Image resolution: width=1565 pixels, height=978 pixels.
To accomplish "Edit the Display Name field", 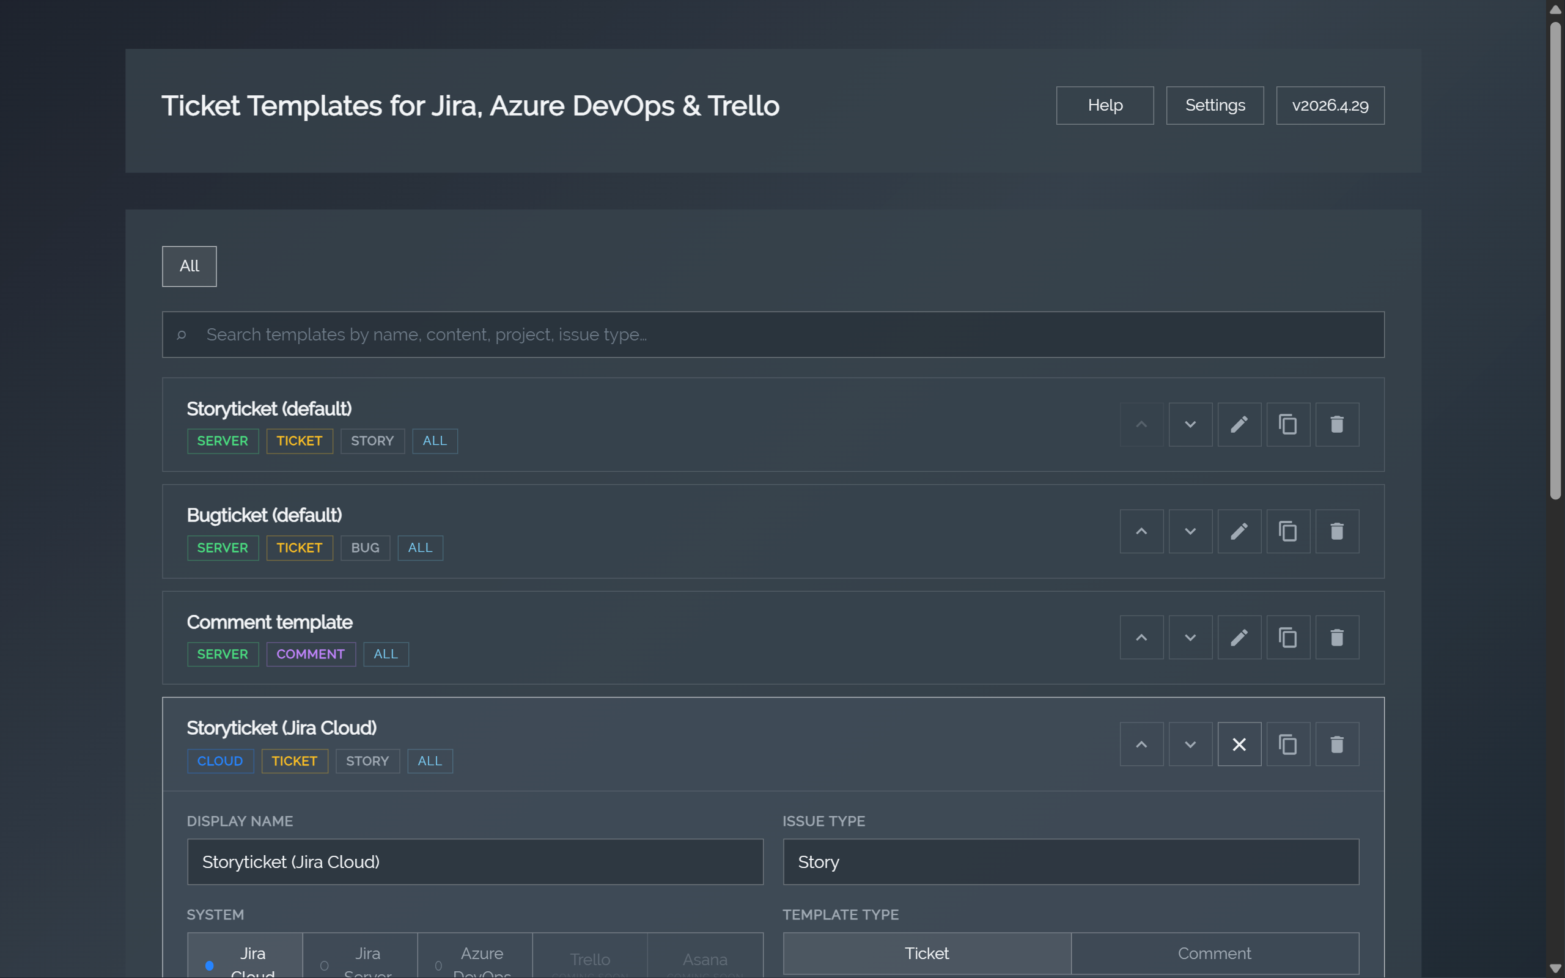I will pyautogui.click(x=476, y=862).
